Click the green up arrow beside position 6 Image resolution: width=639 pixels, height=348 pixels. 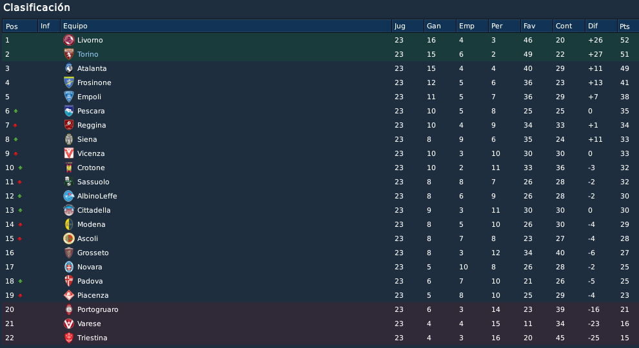click(16, 111)
